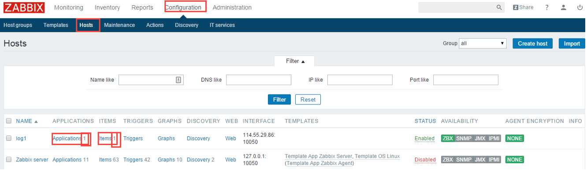Collapse the Filter panel
This screenshot has height=172, width=587.
point(295,61)
